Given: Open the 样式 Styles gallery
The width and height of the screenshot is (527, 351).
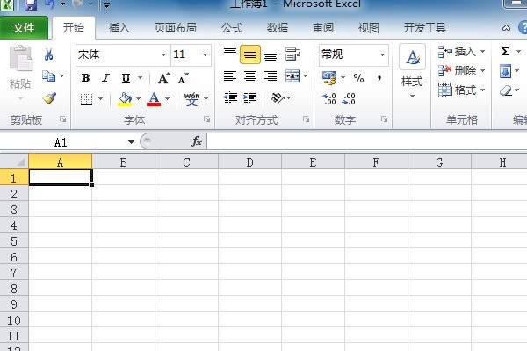Looking at the screenshot, I should coord(412,71).
